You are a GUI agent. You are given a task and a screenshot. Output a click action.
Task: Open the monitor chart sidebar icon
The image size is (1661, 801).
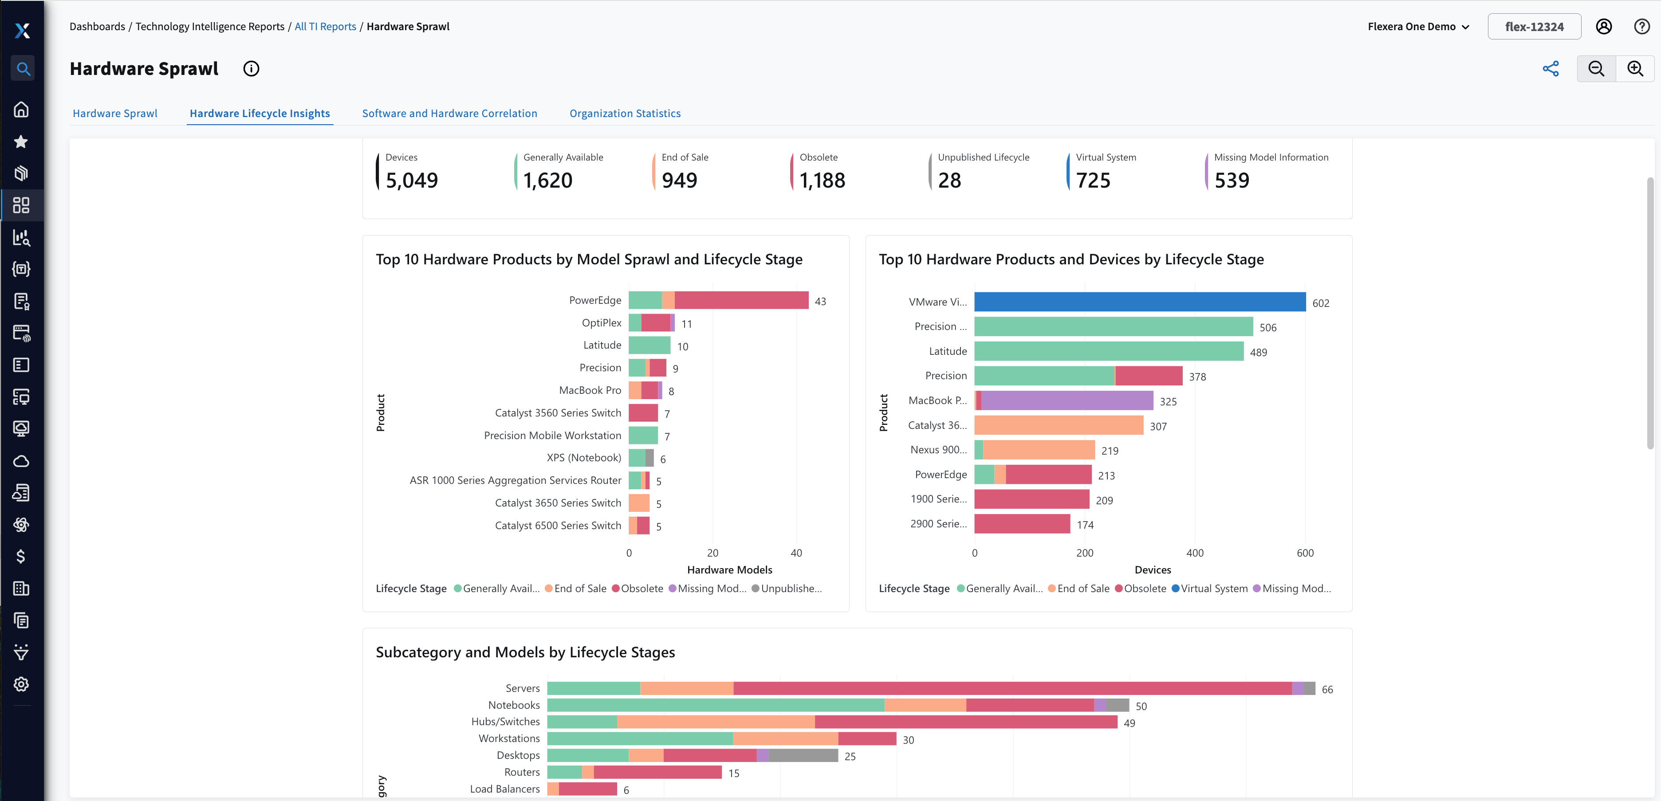21,428
